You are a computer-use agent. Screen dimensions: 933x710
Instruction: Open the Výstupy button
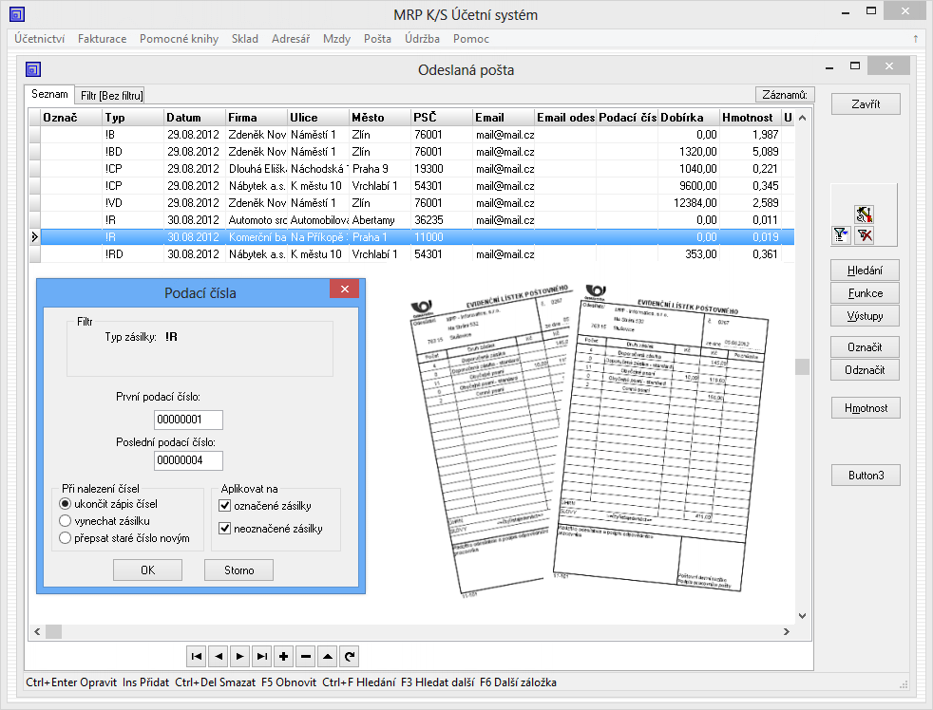coord(866,316)
